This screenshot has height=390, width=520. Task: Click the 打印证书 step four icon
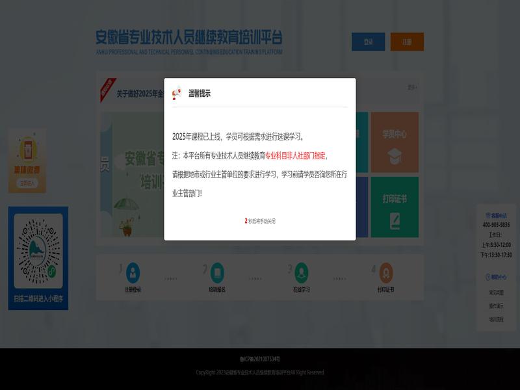tap(386, 272)
